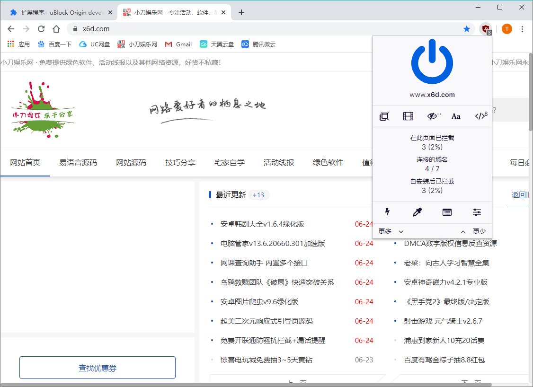The image size is (533, 387).
Task: Collapse the popup with 更少 chevron
Action: [x=473, y=231]
